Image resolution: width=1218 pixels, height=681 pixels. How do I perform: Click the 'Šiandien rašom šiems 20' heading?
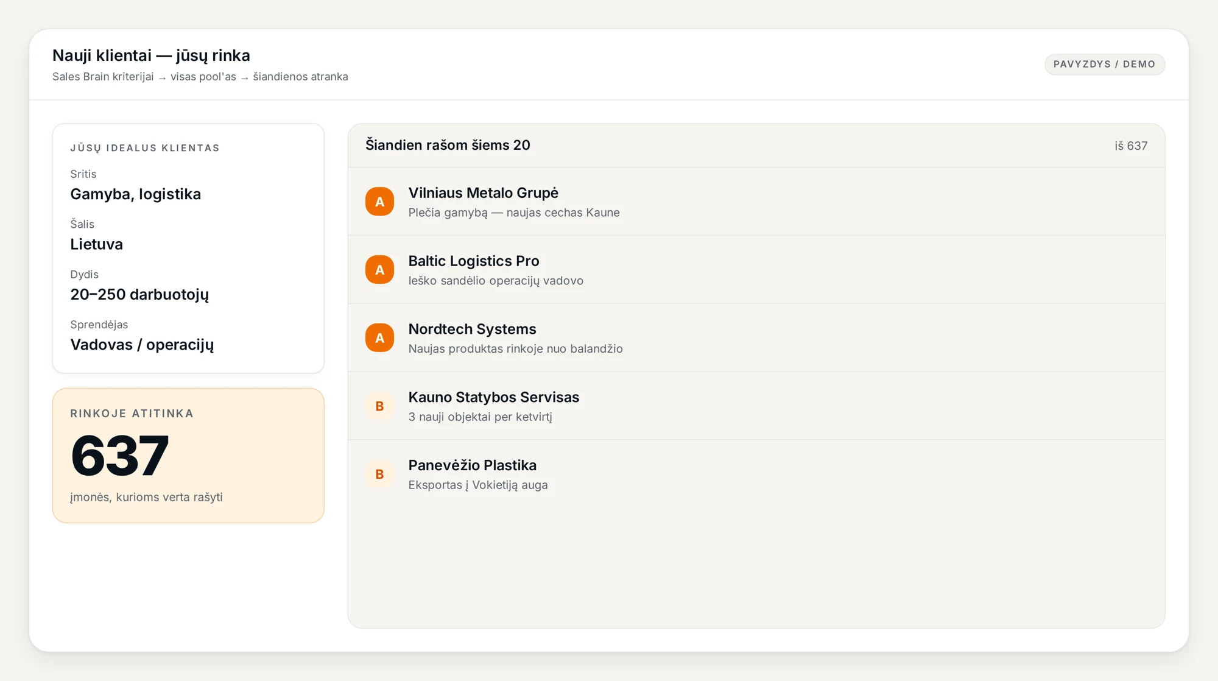pyautogui.click(x=448, y=145)
